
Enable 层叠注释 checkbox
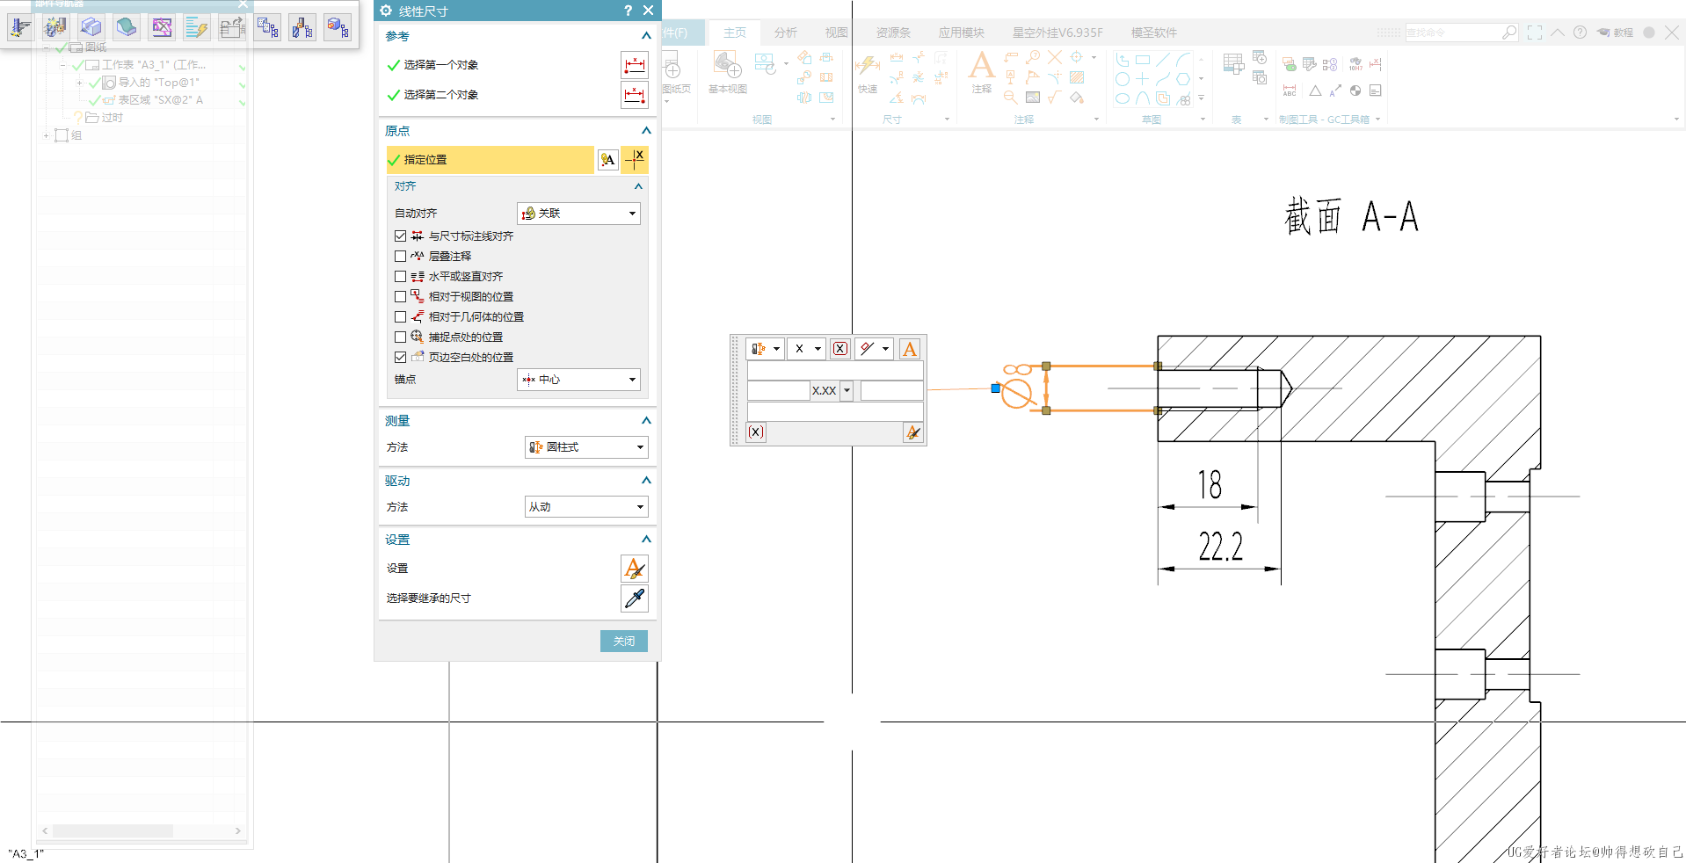pyautogui.click(x=401, y=257)
